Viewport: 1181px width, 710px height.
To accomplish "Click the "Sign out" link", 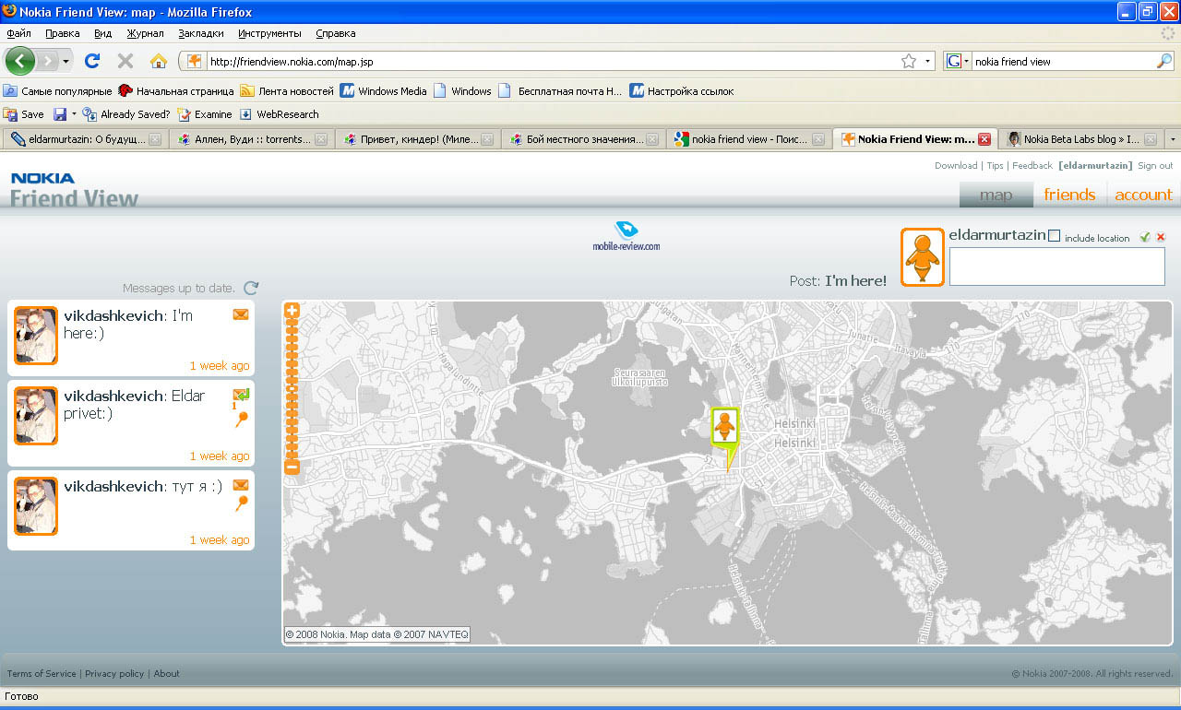I will [1154, 166].
